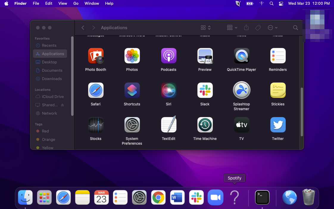334x209 pixels.
Task: Launch Zoom from the Dock
Action: click(x=215, y=197)
